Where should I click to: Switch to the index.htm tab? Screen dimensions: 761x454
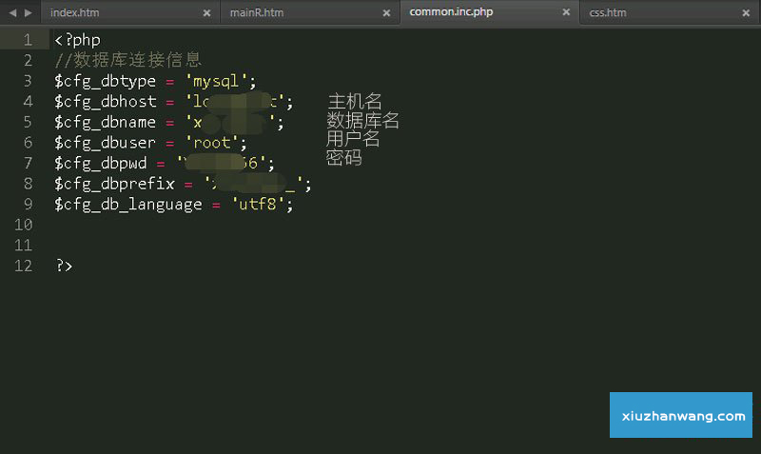tap(74, 12)
